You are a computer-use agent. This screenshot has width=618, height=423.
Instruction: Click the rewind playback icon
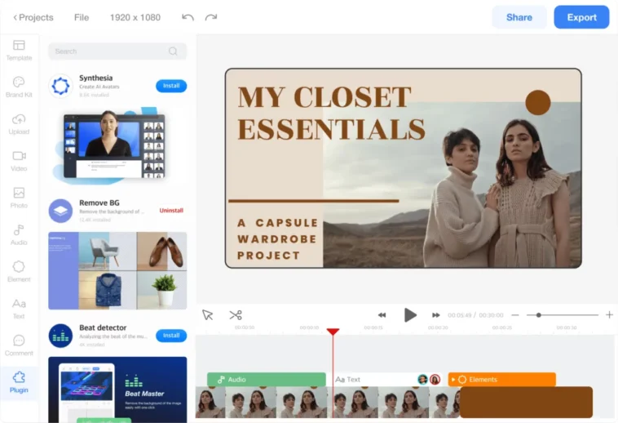pyautogui.click(x=382, y=315)
